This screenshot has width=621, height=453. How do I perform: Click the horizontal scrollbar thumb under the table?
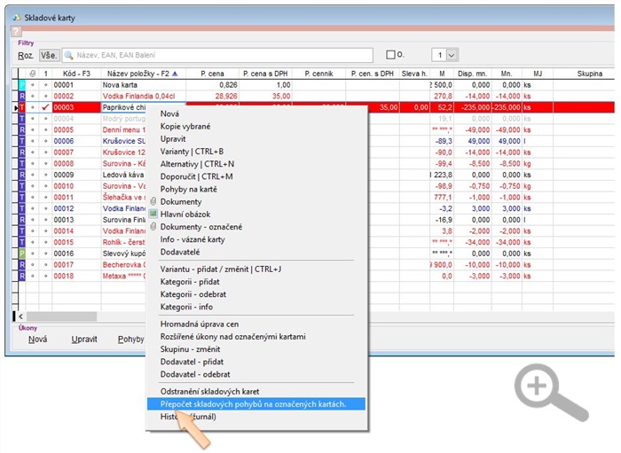pos(61,316)
